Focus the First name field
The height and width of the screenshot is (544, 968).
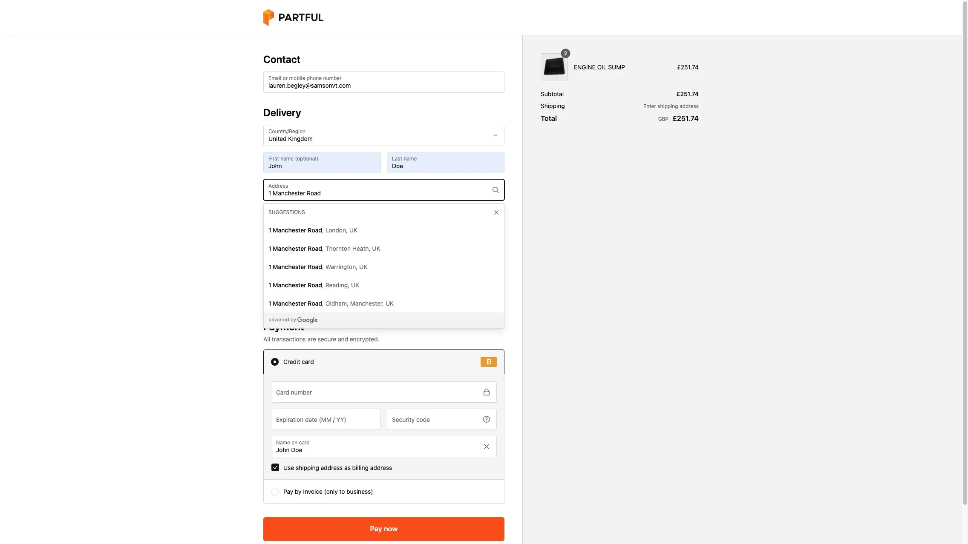[322, 163]
